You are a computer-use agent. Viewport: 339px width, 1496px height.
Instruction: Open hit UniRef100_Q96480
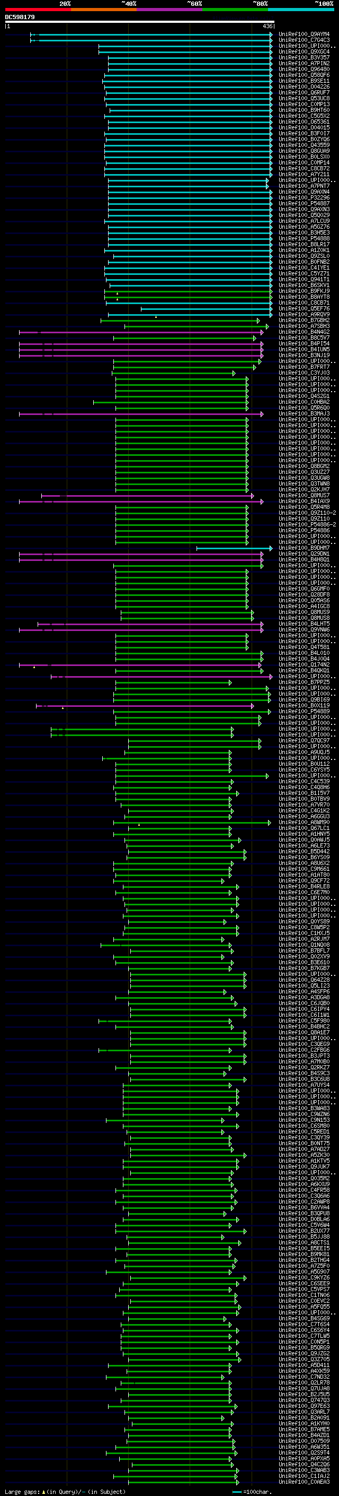304,69
